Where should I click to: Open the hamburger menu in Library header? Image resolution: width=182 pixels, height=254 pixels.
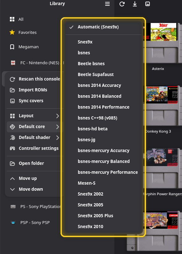pos(107,4)
